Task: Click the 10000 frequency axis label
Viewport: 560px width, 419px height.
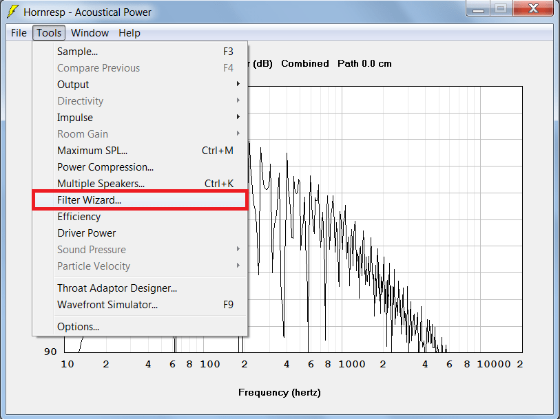Action: point(494,364)
